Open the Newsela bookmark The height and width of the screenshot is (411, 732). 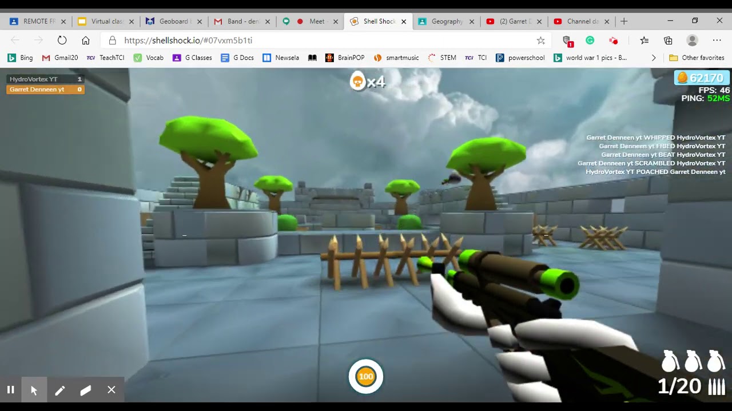(281, 58)
